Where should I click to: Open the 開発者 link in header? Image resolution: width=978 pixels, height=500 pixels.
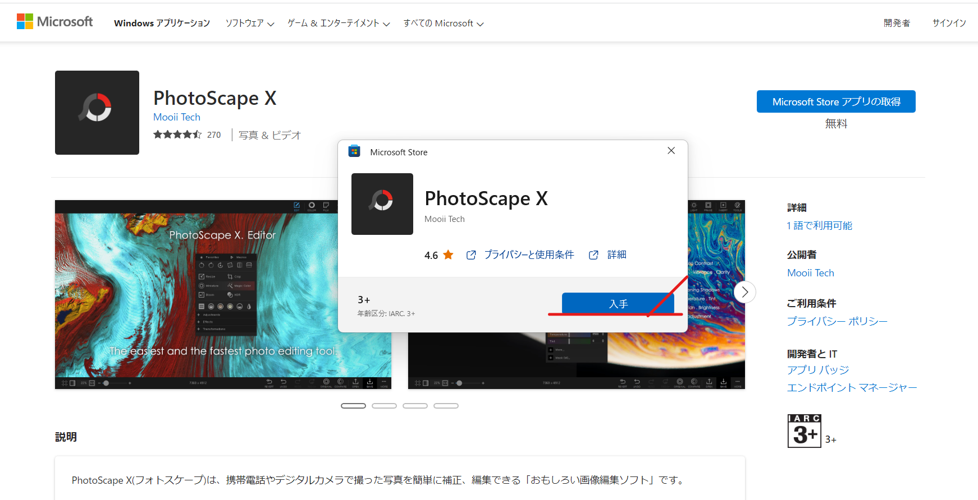coord(897,23)
